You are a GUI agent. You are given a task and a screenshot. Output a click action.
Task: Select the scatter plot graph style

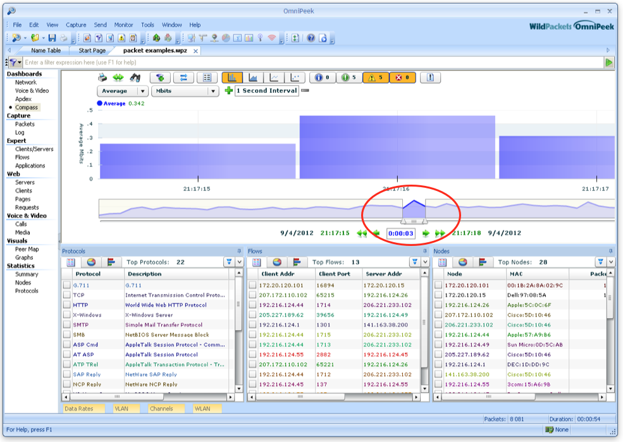[295, 77]
